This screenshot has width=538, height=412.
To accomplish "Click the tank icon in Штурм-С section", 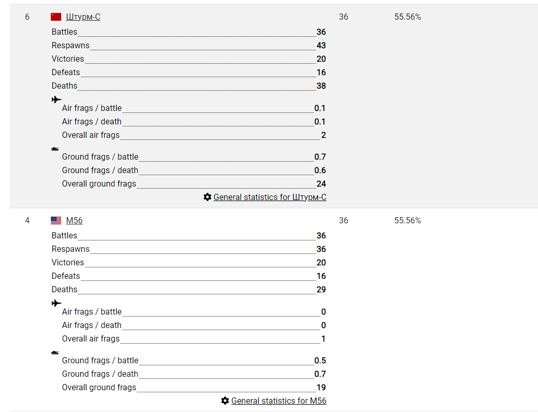I will click(55, 149).
